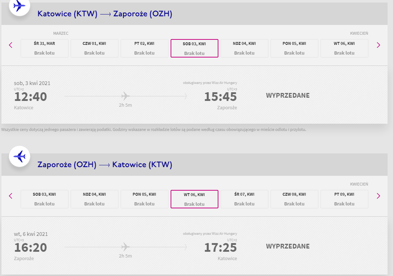Image resolution: width=393 pixels, height=276 pixels.
Task: Show later dates for Katowice to Zaporoże
Action: click(x=379, y=45)
